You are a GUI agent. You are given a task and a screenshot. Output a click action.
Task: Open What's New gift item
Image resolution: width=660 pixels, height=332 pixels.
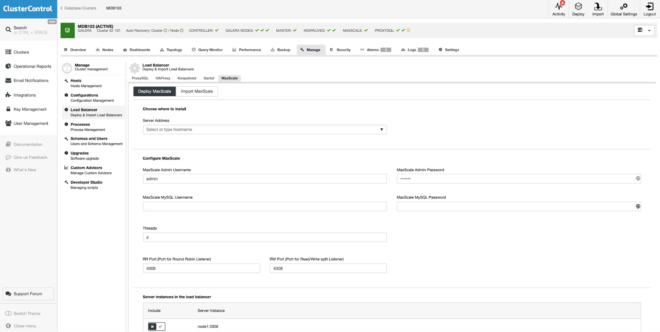click(x=21, y=170)
